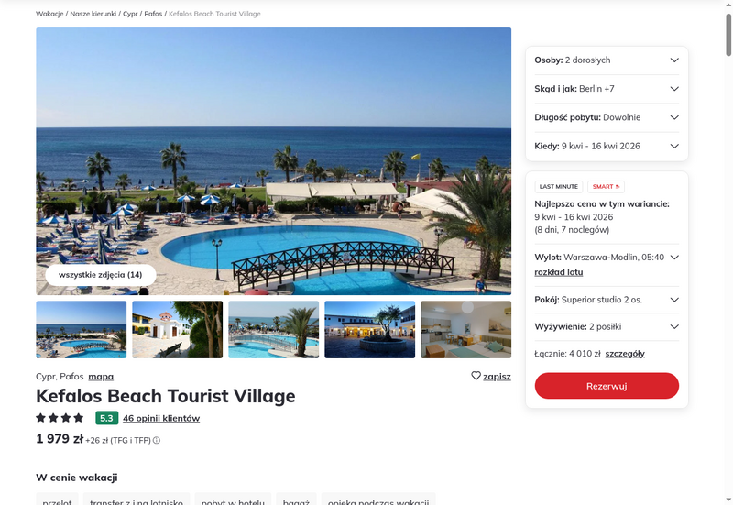Click the four-star hotel rating icons

[x=60, y=418]
